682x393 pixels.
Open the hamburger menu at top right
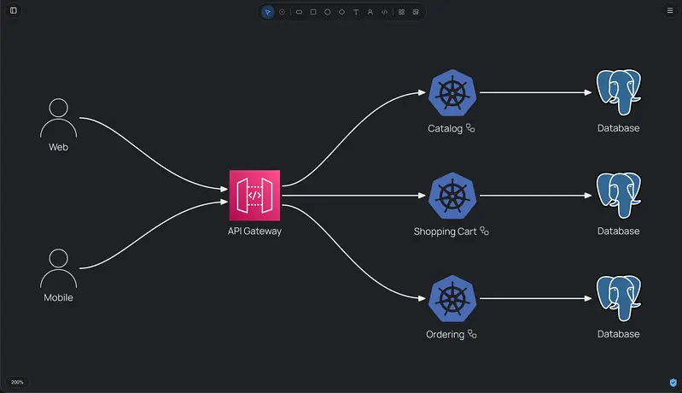(670, 10)
